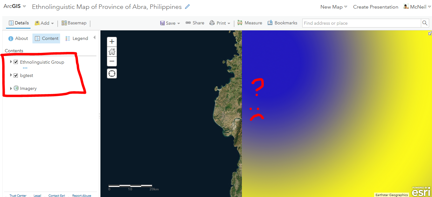Open the McNeil user account menu
The width and height of the screenshot is (432, 197).
click(x=417, y=7)
